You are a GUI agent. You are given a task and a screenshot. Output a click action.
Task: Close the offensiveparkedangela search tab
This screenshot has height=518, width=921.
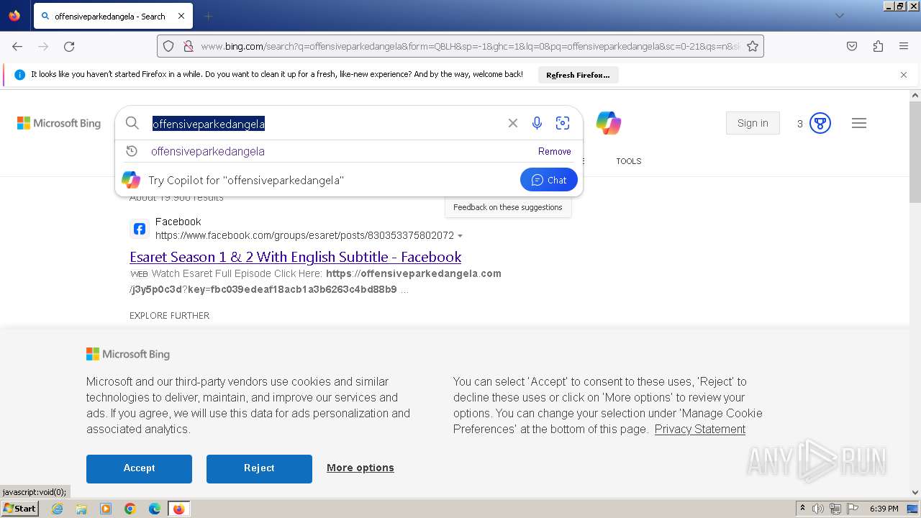pyautogui.click(x=181, y=16)
